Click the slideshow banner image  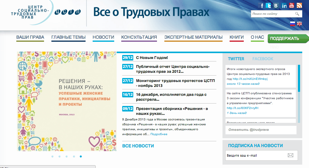67,101
